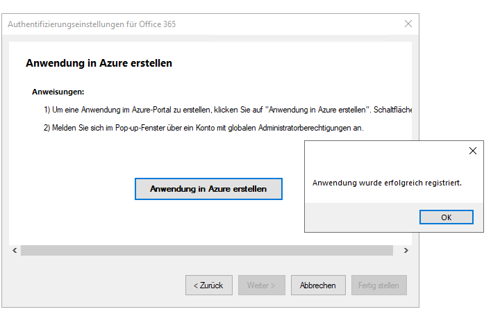Click the 'Anweisungen:' label
Screen dimensions: 500x323
[x=58, y=92]
